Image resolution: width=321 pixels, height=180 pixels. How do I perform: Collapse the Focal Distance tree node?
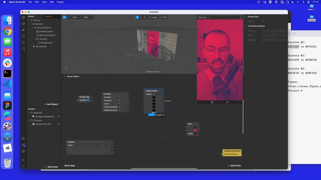pos(33,27)
